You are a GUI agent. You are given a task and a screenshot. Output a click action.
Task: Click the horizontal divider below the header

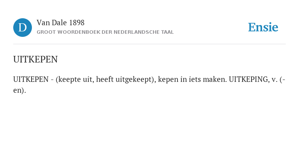(149, 44)
